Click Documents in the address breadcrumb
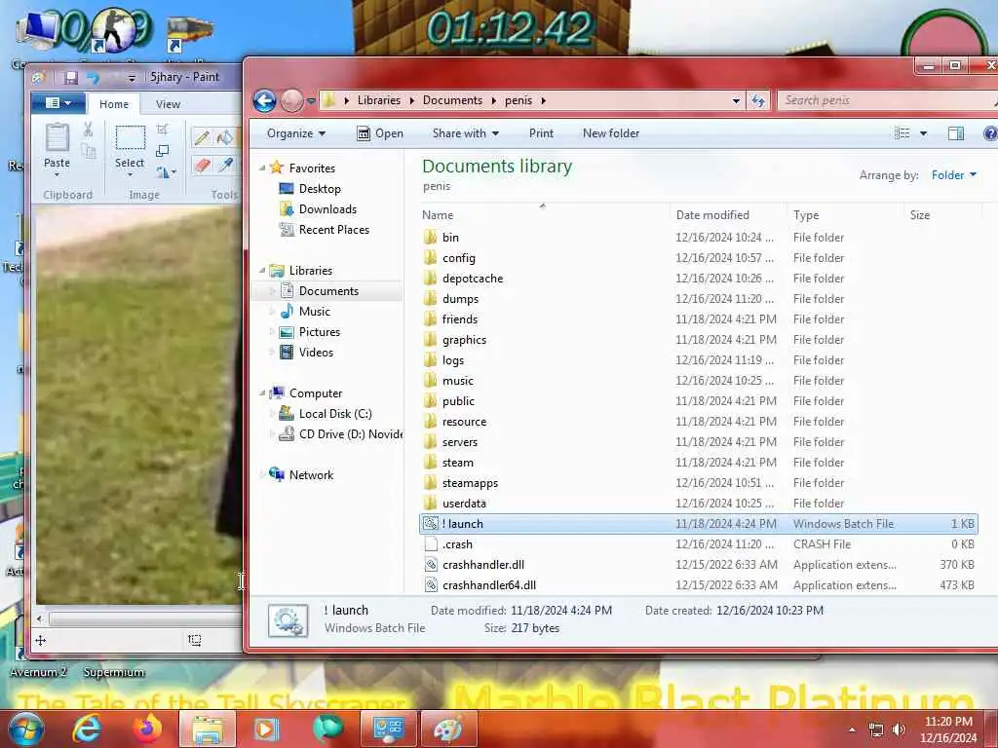 pyautogui.click(x=452, y=100)
